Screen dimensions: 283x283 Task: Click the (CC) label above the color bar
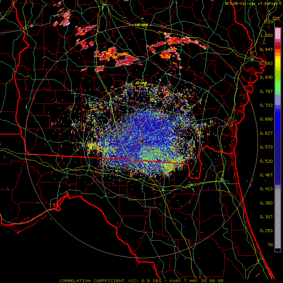[x=269, y=22]
